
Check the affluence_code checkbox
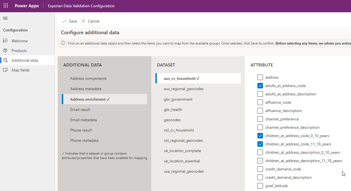point(260,102)
